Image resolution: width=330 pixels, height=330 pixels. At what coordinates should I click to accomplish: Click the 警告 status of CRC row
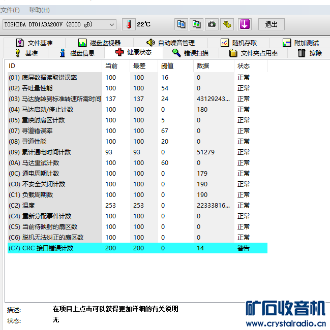[x=244, y=248]
